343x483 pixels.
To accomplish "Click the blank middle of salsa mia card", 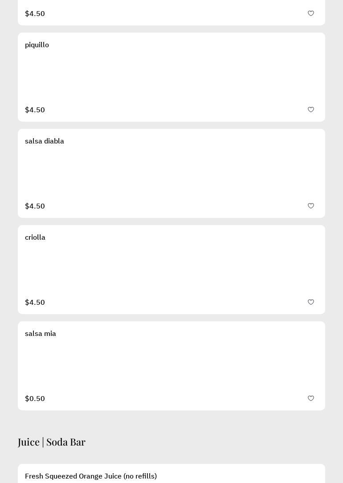I will pyautogui.click(x=171, y=366).
